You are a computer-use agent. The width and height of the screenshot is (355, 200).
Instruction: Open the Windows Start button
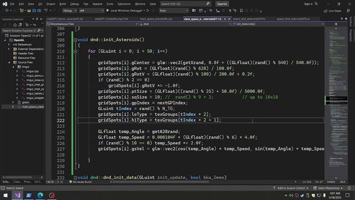click(6, 195)
